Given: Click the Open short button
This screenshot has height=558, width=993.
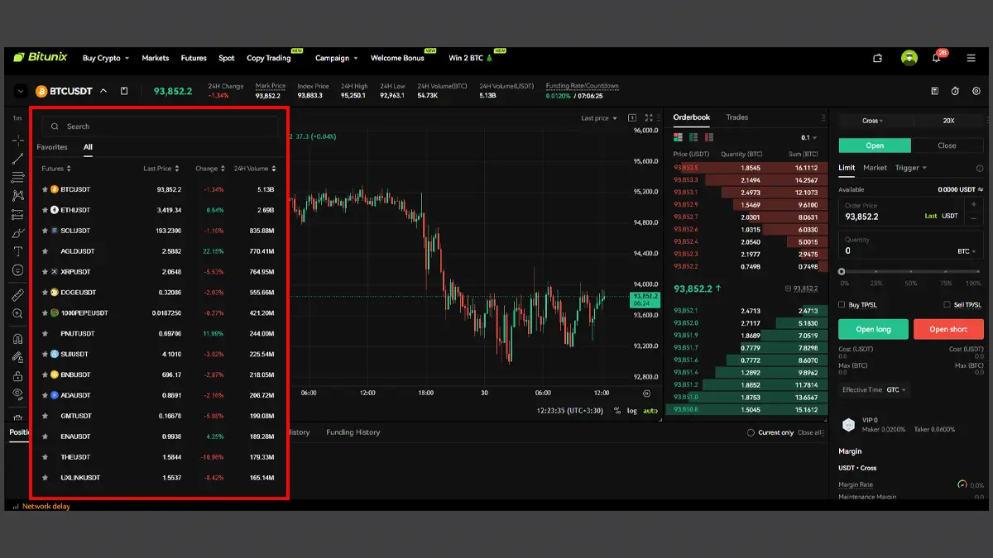Looking at the screenshot, I should 948,329.
